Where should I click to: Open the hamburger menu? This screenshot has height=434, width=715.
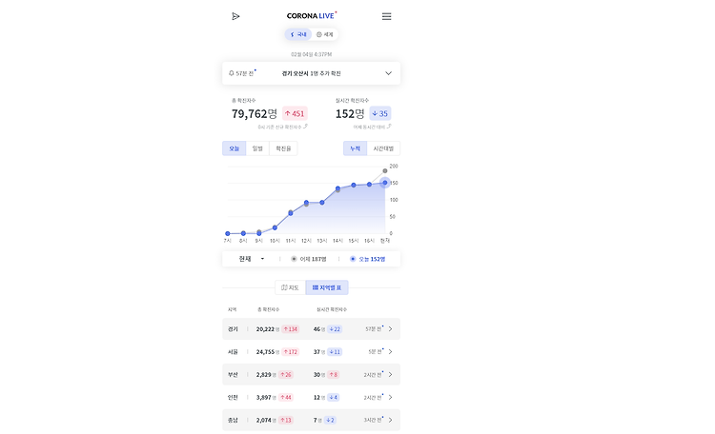click(386, 16)
